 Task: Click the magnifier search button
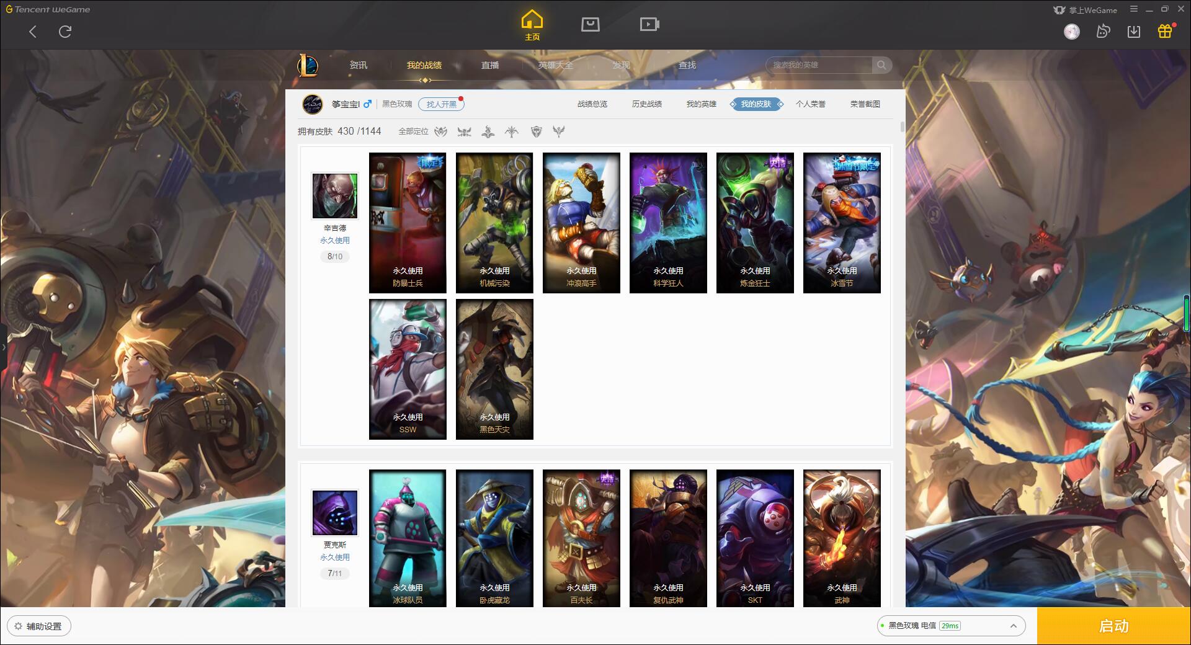[x=881, y=65]
